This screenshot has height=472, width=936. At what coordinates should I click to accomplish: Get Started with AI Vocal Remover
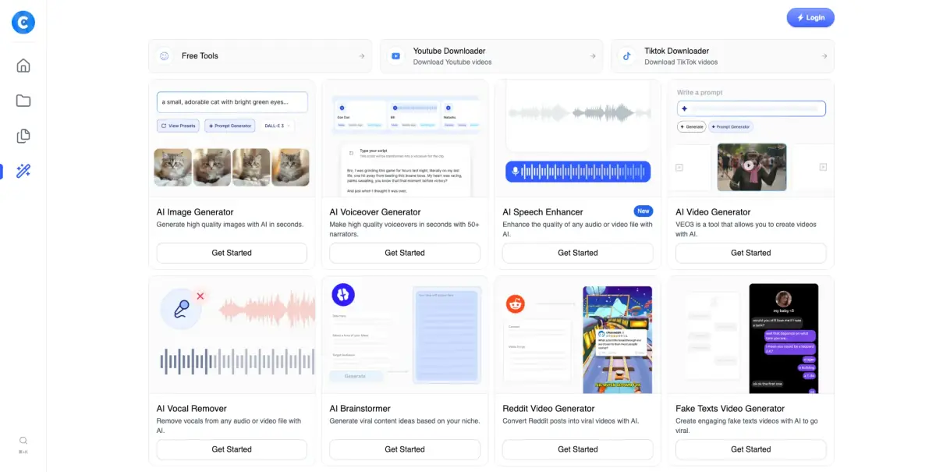pos(232,449)
